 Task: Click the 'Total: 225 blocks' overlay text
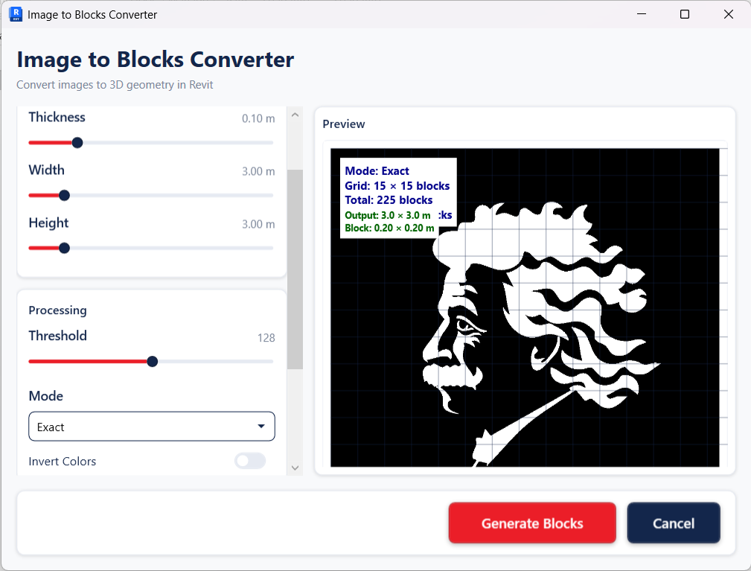click(389, 200)
